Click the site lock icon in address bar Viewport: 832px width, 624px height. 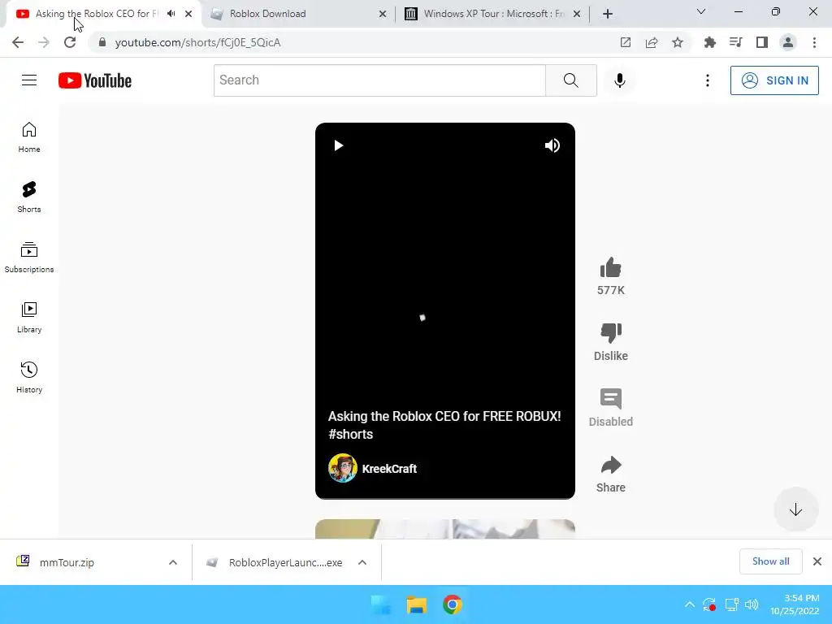coord(102,42)
